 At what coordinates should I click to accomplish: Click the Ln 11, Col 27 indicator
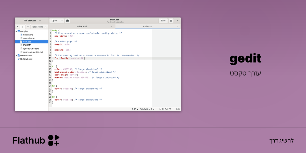pos(165,109)
